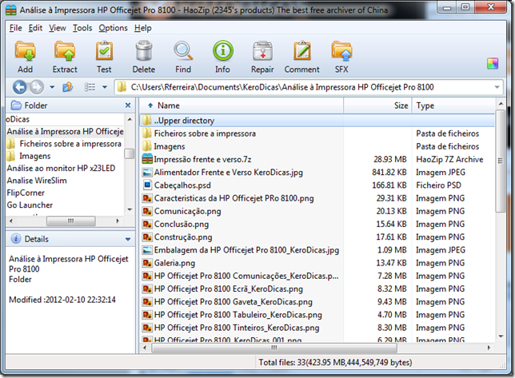Select HP Officejet Pro 8100 Ecrã_KeroDicas.png

point(317,289)
